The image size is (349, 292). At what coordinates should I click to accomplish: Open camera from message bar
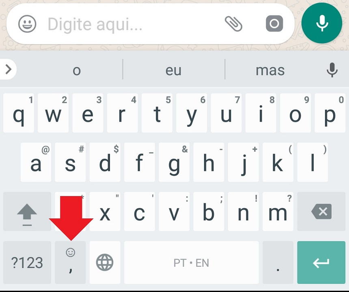tap(274, 24)
